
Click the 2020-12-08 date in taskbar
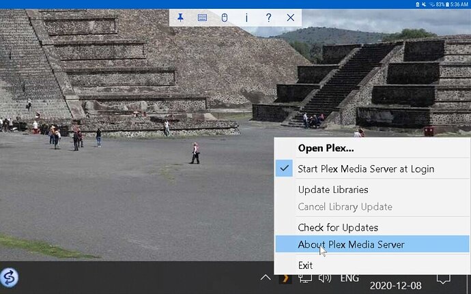pyautogui.click(x=396, y=286)
